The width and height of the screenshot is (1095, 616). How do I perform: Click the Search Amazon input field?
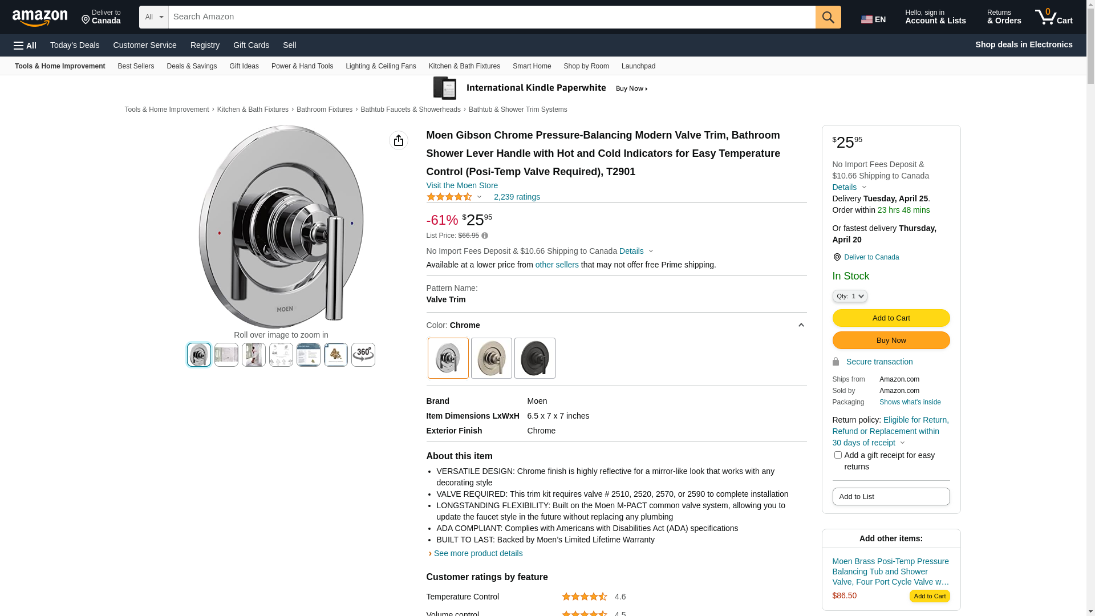(x=492, y=17)
